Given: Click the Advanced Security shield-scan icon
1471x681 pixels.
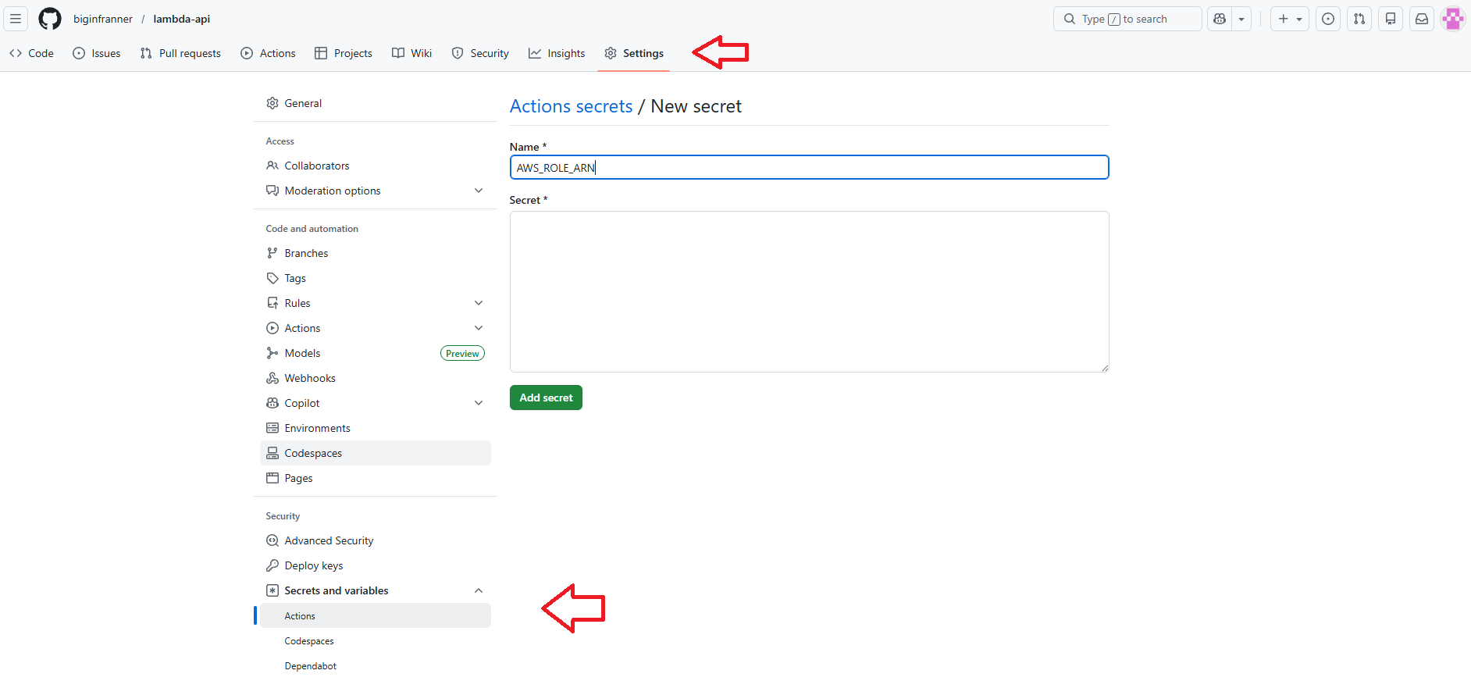Looking at the screenshot, I should coord(272,540).
